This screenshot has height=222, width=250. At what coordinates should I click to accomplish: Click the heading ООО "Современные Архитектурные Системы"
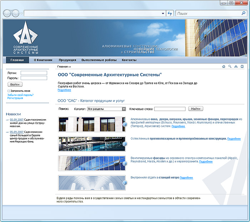point(110,75)
